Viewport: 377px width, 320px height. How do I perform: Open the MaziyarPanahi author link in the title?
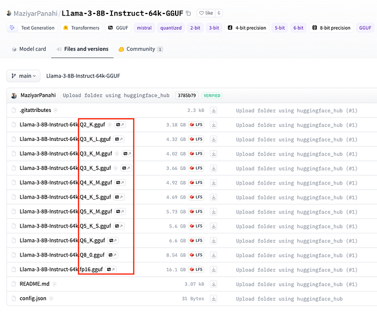[x=36, y=13]
